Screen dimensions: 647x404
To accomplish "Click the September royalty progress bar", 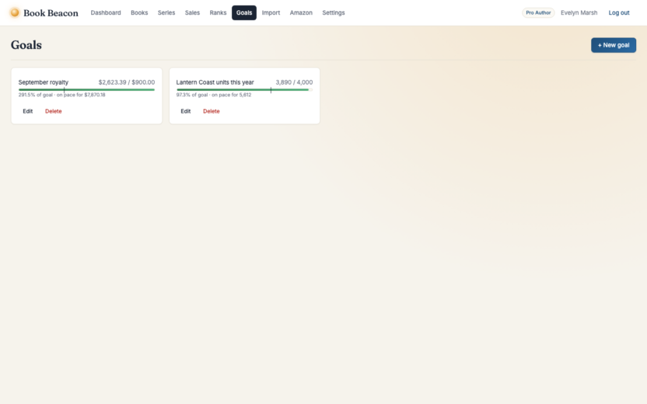I will [86, 89].
